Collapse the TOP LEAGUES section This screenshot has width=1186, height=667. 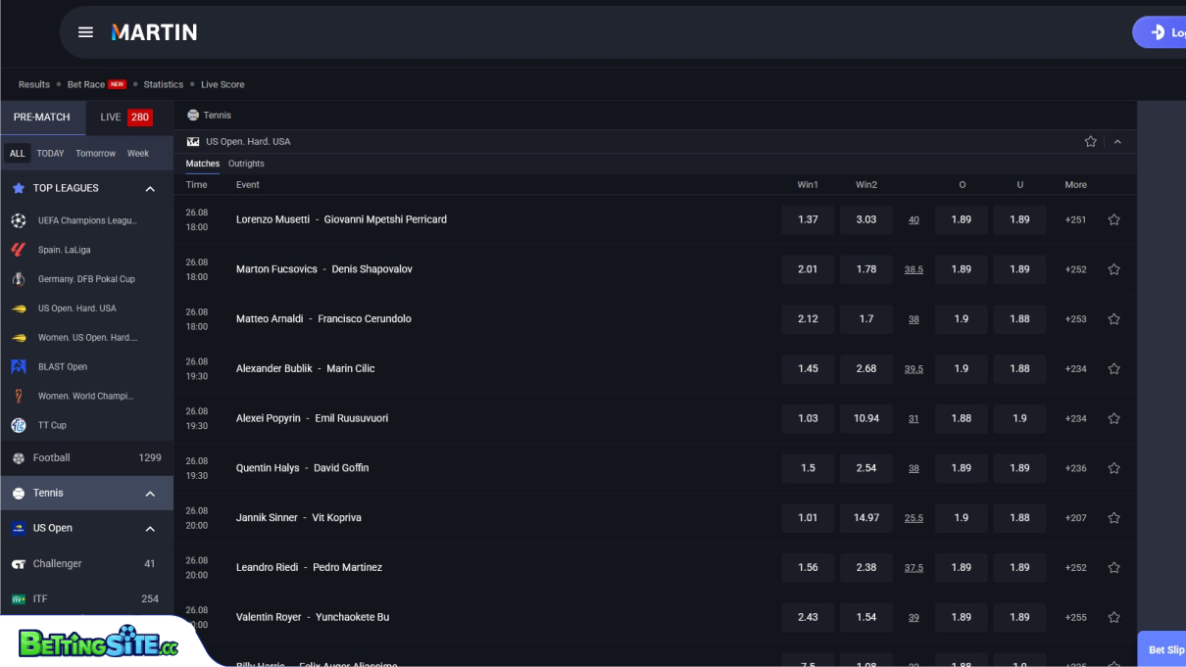(x=150, y=189)
